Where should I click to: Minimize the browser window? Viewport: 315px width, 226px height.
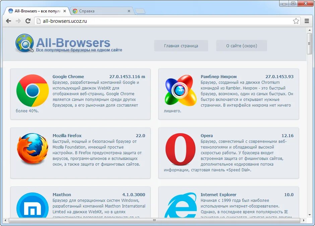[284, 3]
